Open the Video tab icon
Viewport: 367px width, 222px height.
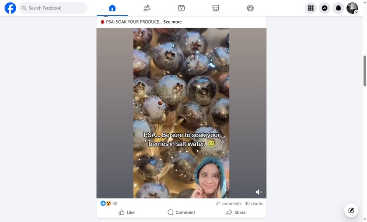point(182,8)
